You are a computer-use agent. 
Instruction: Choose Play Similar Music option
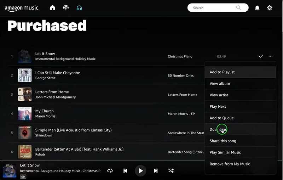225,152
